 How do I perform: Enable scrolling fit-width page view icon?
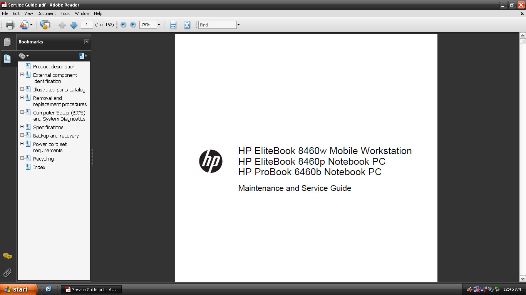(173, 25)
